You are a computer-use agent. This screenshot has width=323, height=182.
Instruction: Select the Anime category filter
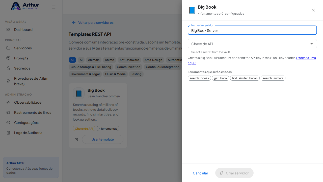click(x=110, y=60)
